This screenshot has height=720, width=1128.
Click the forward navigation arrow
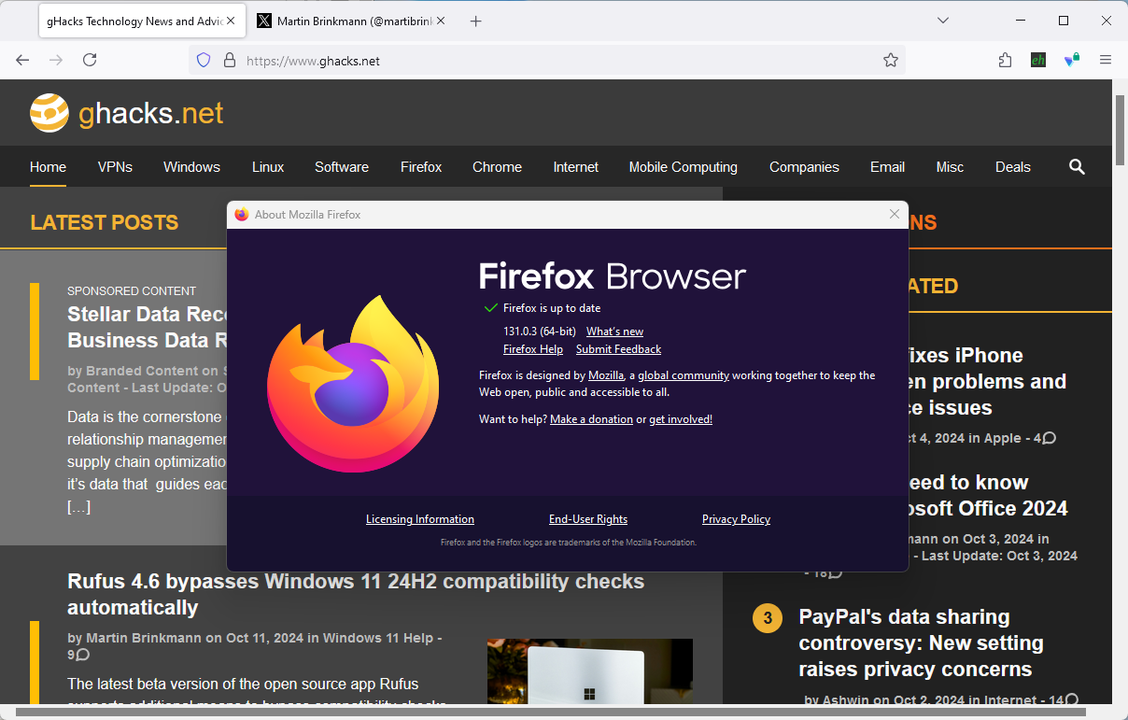(56, 60)
